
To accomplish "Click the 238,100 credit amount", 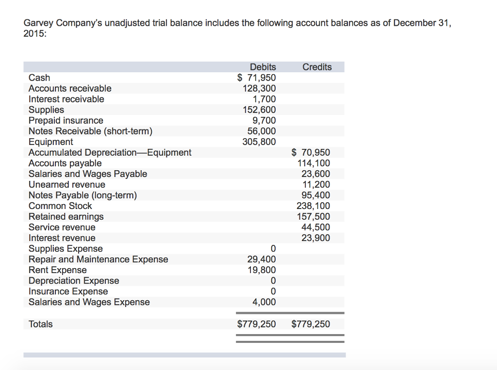I will coord(314,206).
